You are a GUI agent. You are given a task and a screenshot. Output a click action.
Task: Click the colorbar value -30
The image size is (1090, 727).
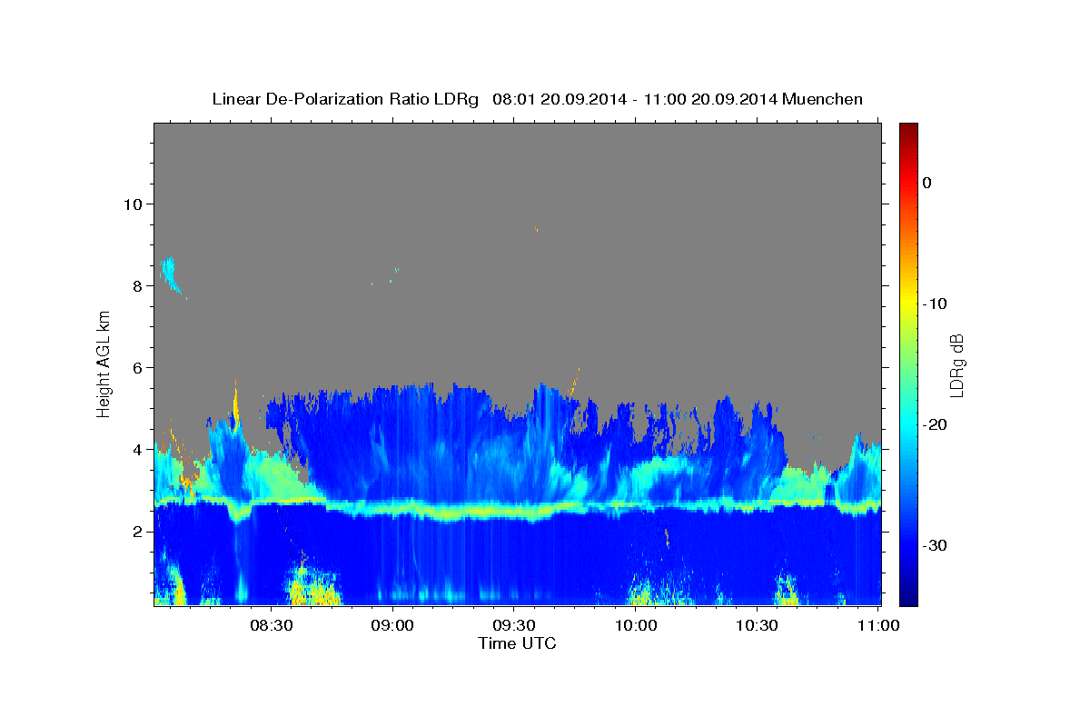coord(936,545)
